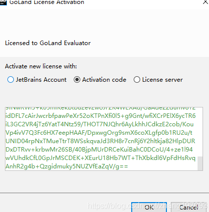Click the partially hidden top code line

101,109
